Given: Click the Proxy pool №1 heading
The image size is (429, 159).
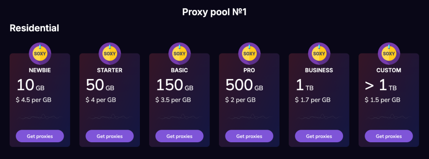Looking at the screenshot, I should pos(214,12).
